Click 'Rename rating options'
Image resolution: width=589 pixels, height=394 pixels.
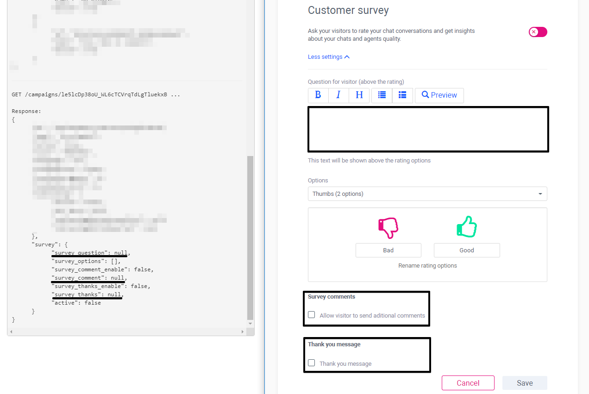click(x=427, y=265)
